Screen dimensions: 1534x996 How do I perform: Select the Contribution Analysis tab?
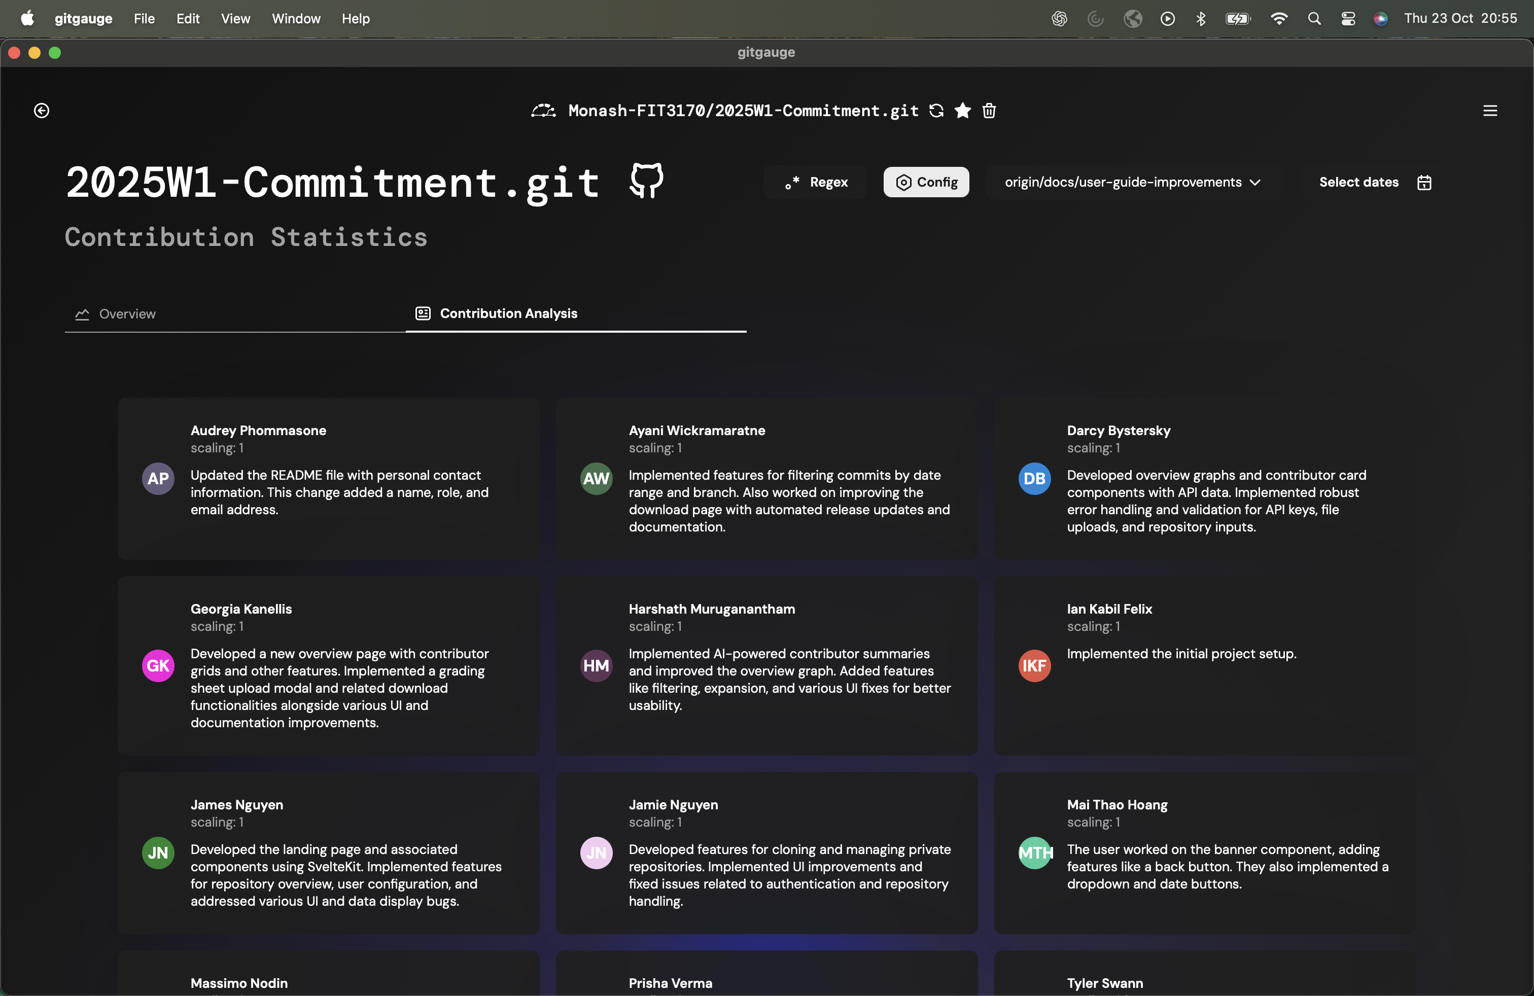tap(576, 314)
